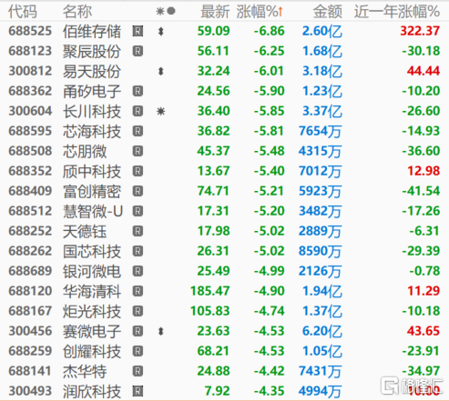Sort by the 涨幅% column header
449x401 pixels.
[260, 12]
